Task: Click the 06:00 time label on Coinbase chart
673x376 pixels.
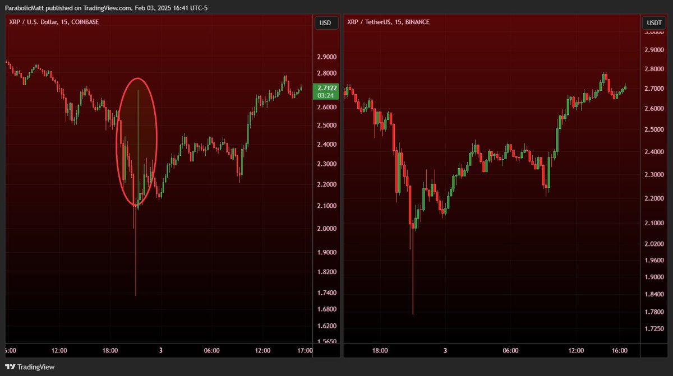Action: coord(211,351)
